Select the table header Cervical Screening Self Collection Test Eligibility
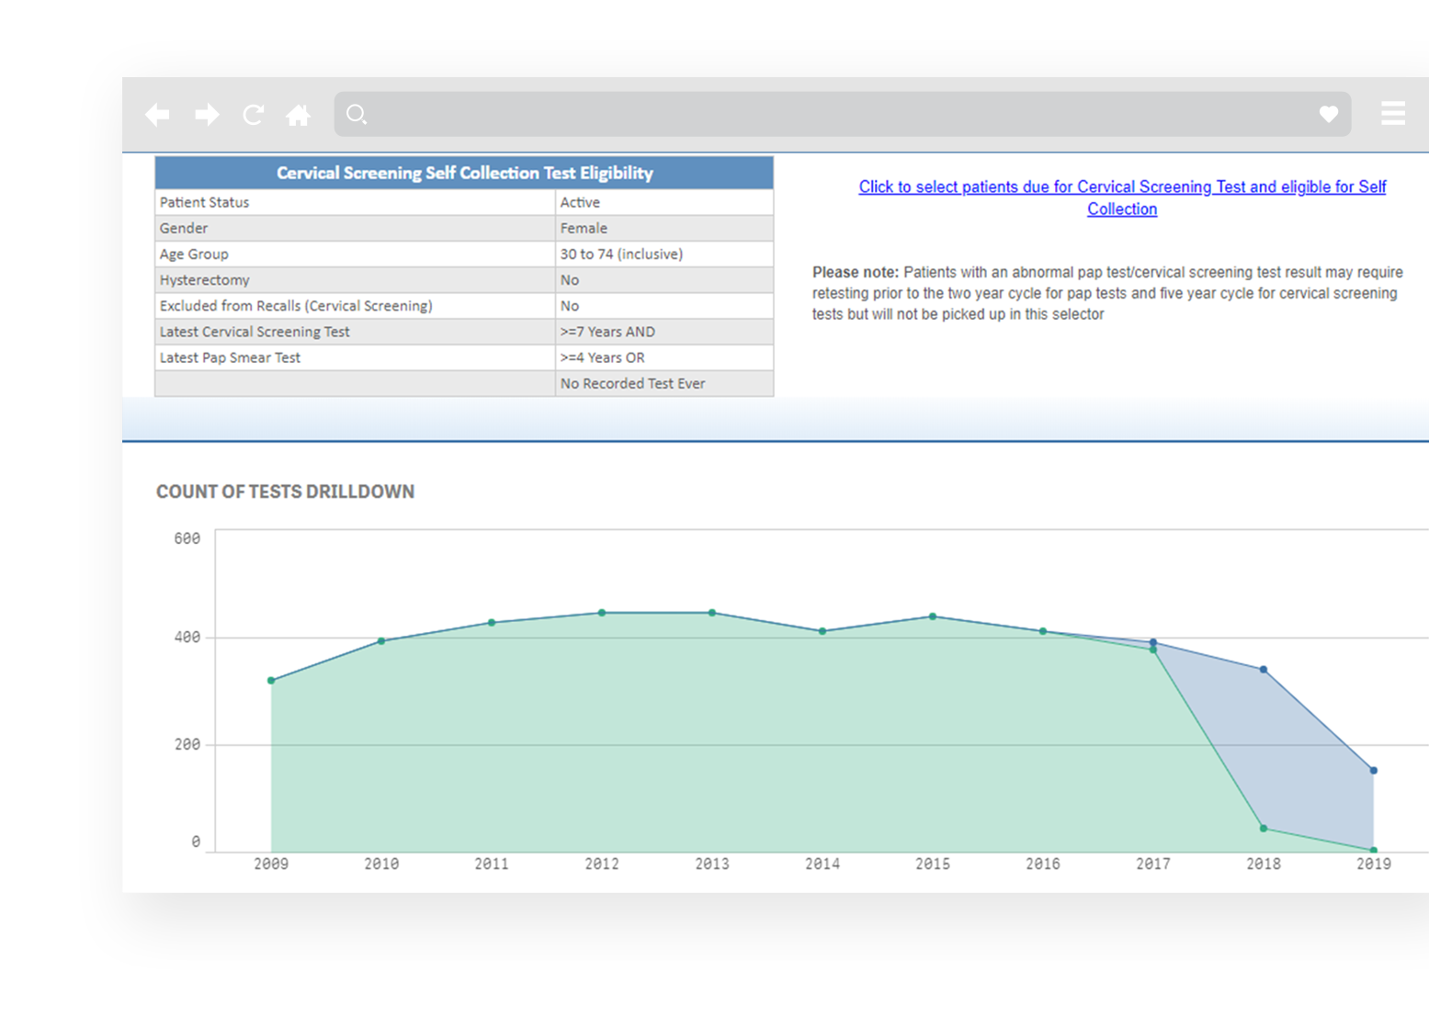The height and width of the screenshot is (1017, 1429). 464,173
